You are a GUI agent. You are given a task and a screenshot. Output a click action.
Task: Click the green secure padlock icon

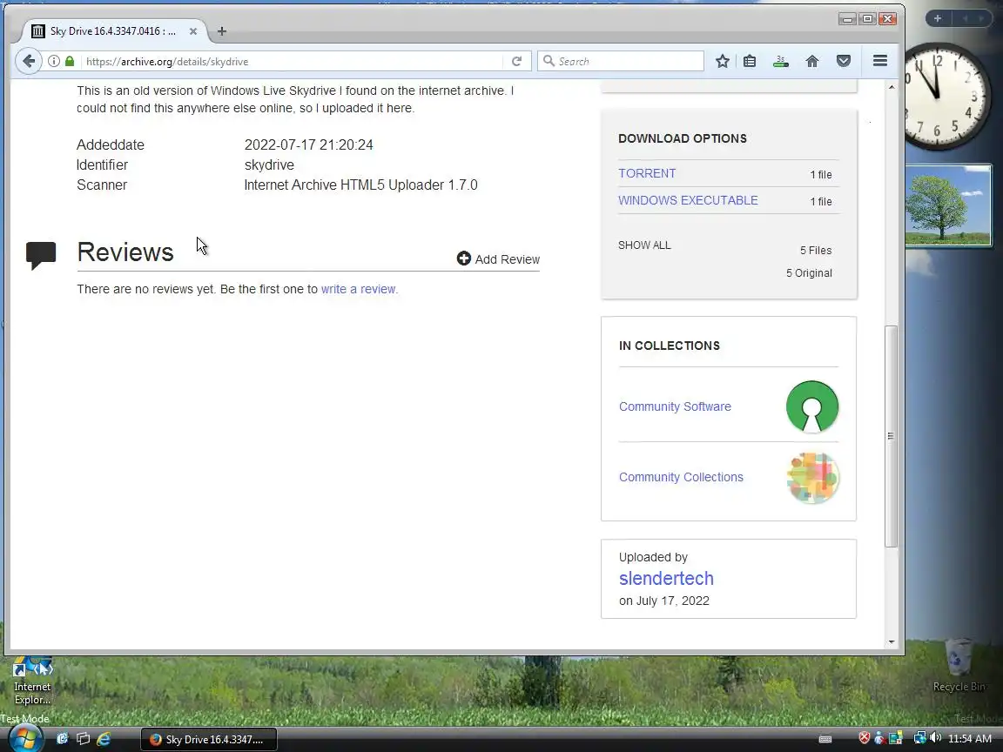point(70,62)
